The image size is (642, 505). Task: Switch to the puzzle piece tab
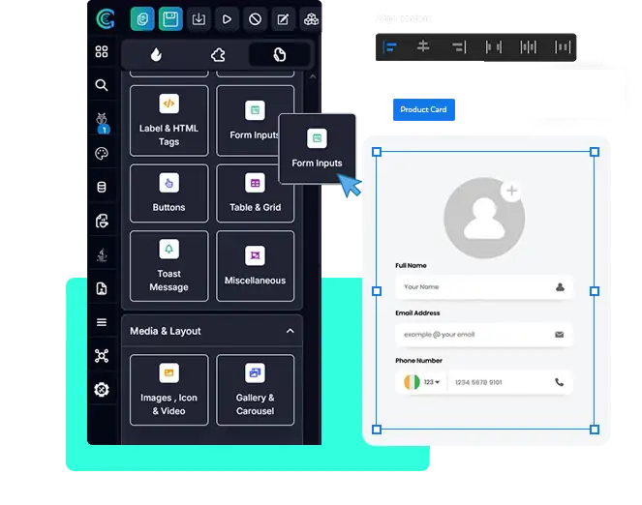pyautogui.click(x=218, y=54)
